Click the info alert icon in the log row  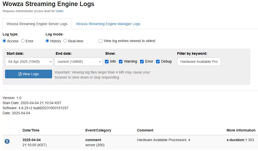pos(7,141)
